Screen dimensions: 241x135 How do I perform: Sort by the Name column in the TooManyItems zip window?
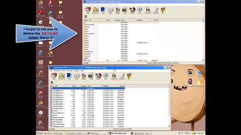point(57,86)
